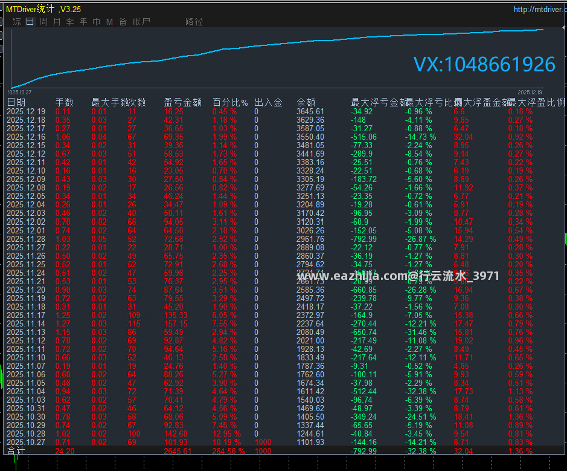Viewport: 567px width, 471px height.
Task: Click trade count 109
Action: [x=134, y=316]
